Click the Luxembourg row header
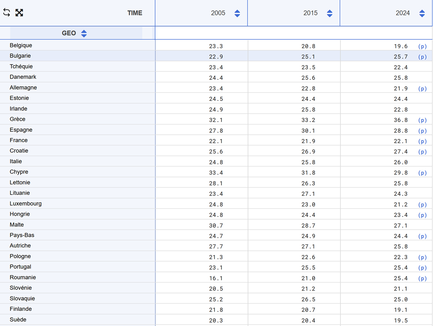434x326 pixels. tap(26, 204)
